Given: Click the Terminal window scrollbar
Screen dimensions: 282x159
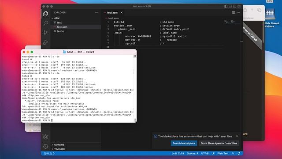Looking at the screenshot, I should pos(135,88).
